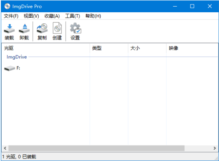Click the horizontal scrollbar thumb
The height and width of the screenshot is (161, 219).
pos(97,148)
